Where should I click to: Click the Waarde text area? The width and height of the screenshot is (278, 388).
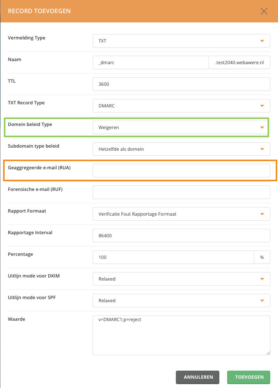coord(181,335)
